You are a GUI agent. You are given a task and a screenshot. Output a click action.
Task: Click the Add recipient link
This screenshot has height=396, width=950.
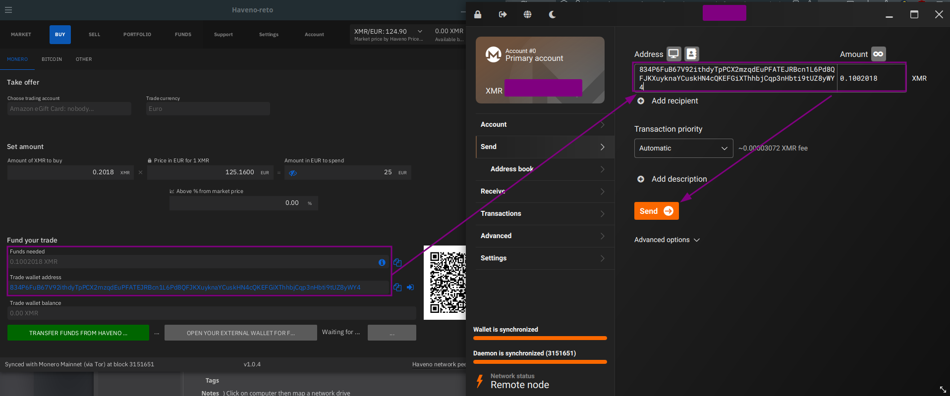click(674, 101)
